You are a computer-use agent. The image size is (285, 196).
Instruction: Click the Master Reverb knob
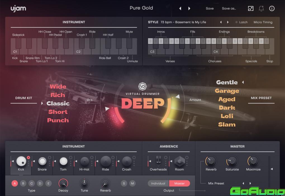click(211, 161)
